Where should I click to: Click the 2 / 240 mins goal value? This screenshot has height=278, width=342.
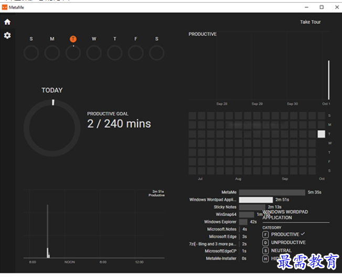click(119, 124)
